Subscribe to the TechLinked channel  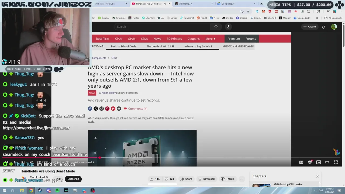[x=73, y=179]
